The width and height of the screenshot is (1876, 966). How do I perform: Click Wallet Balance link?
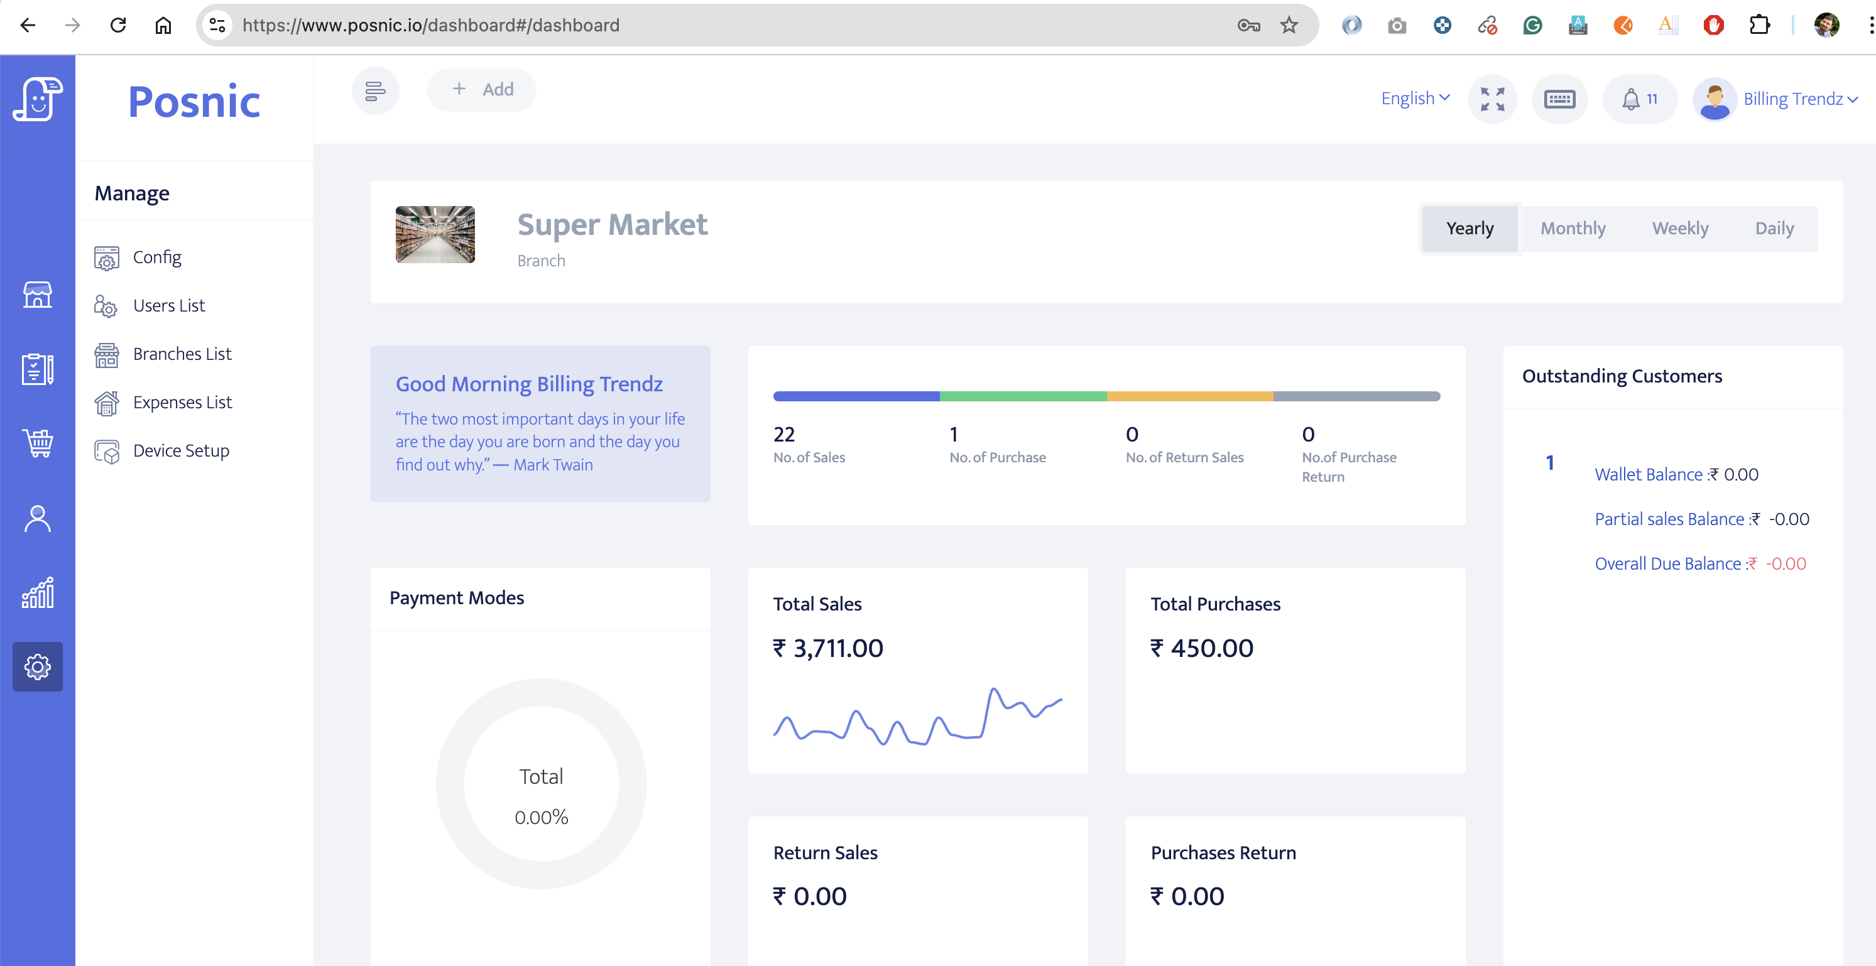[x=1647, y=475]
